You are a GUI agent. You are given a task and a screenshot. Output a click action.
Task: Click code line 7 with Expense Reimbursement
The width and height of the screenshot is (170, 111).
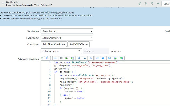96,82
